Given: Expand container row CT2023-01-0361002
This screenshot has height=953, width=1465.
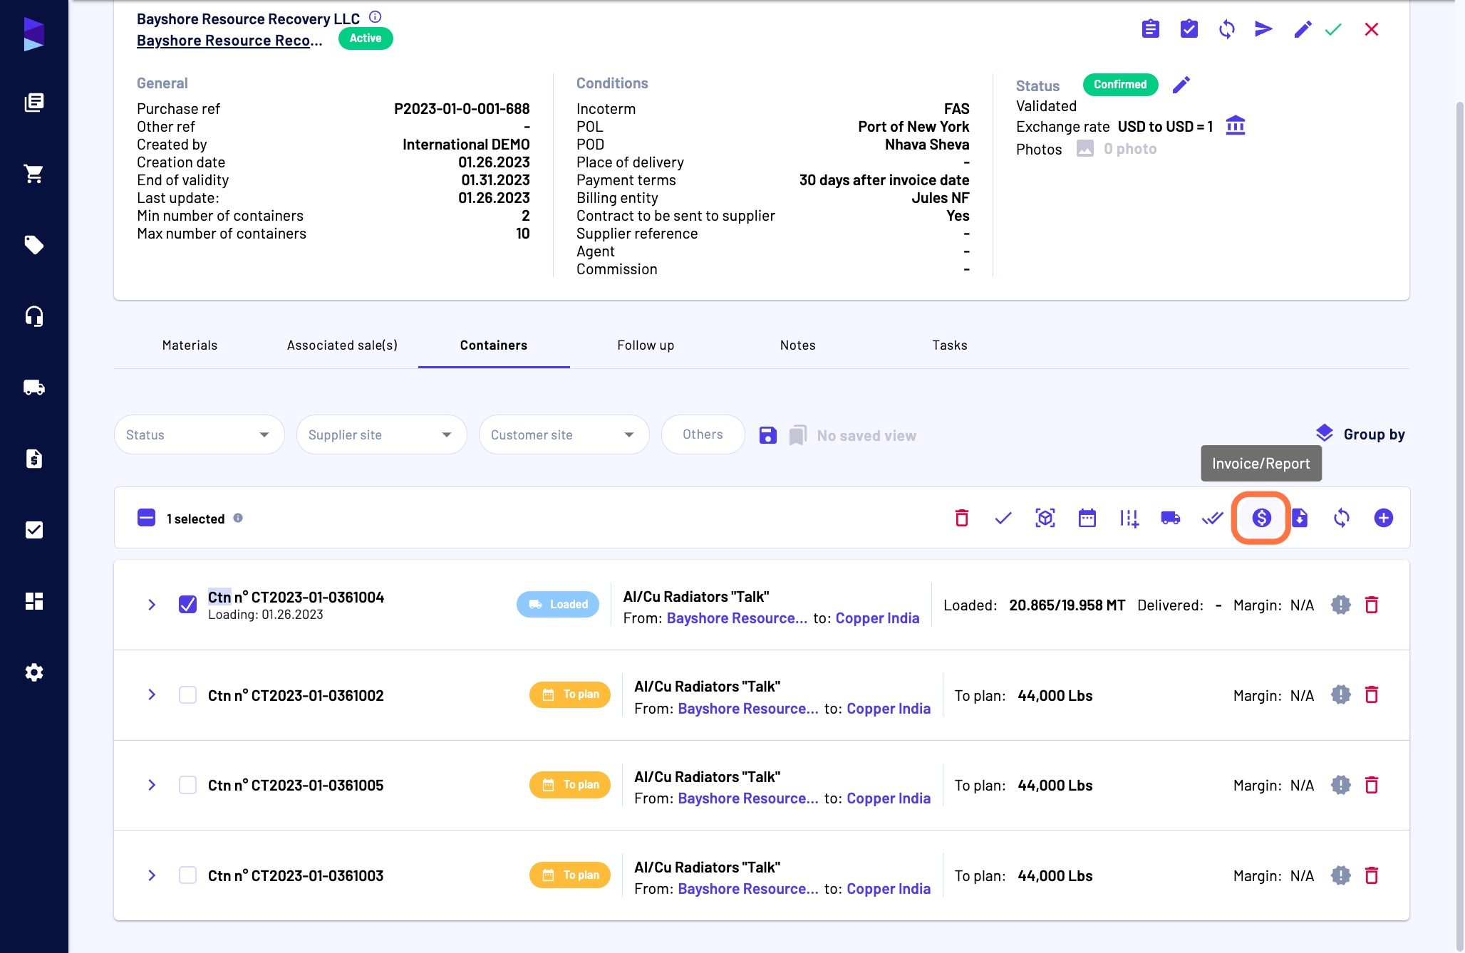Looking at the screenshot, I should tap(152, 694).
